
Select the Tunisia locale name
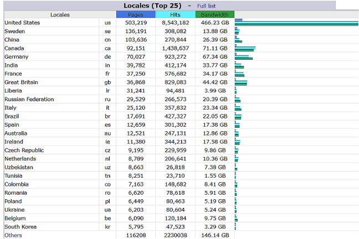13,175
